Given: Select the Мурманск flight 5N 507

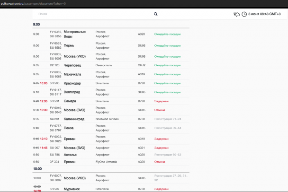Looking at the screenshot, I should (111, 189).
